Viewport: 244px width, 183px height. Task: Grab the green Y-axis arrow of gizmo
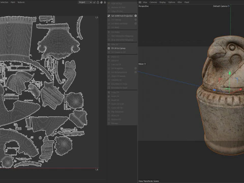(230, 73)
